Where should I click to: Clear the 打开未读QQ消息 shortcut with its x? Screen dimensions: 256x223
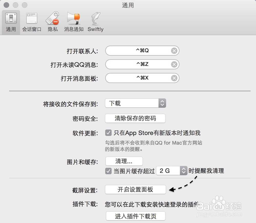coord(174,64)
